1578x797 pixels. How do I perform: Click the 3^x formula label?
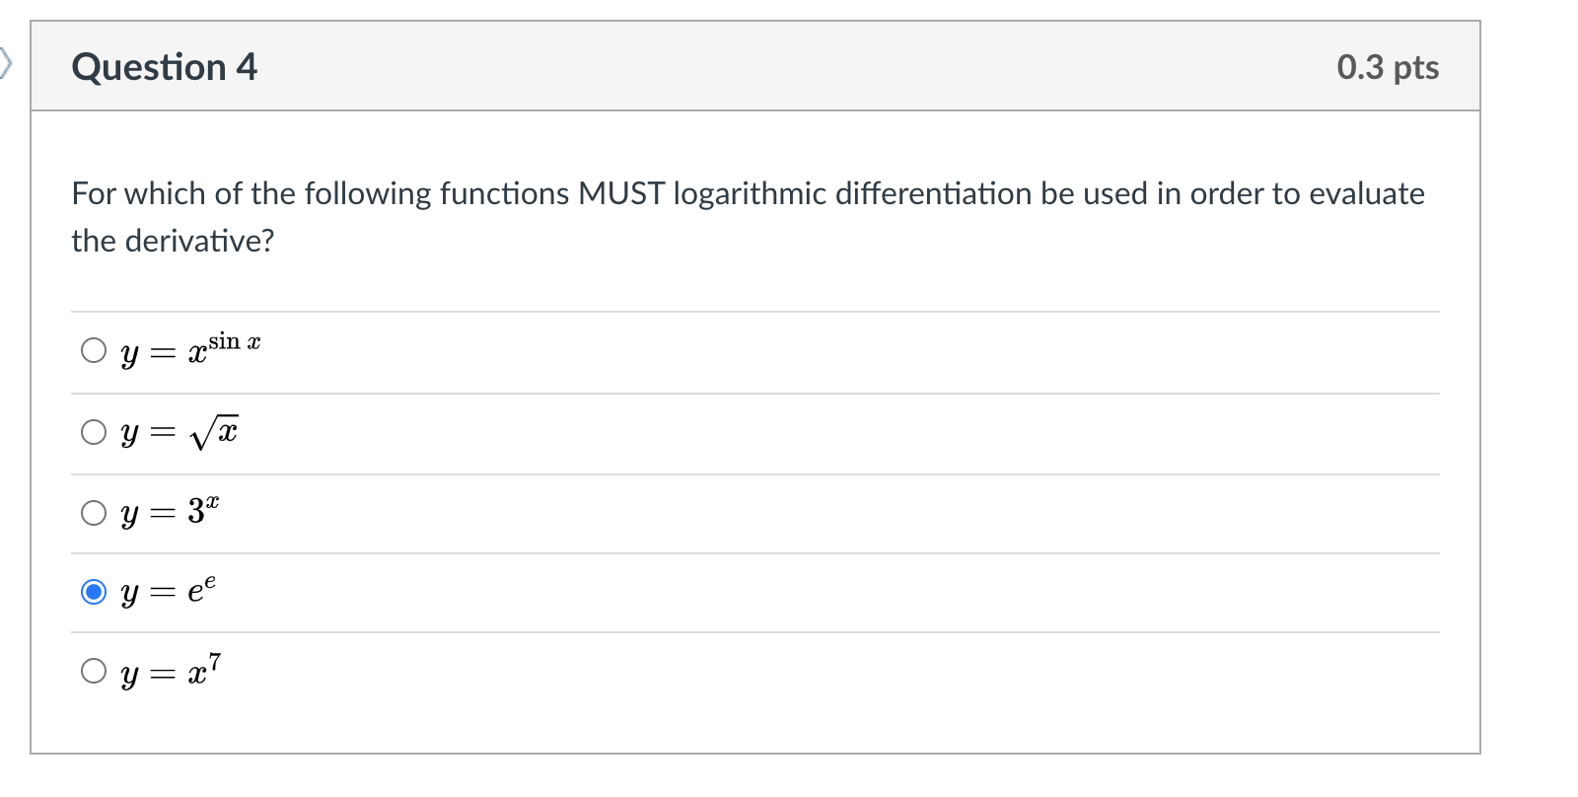point(170,512)
